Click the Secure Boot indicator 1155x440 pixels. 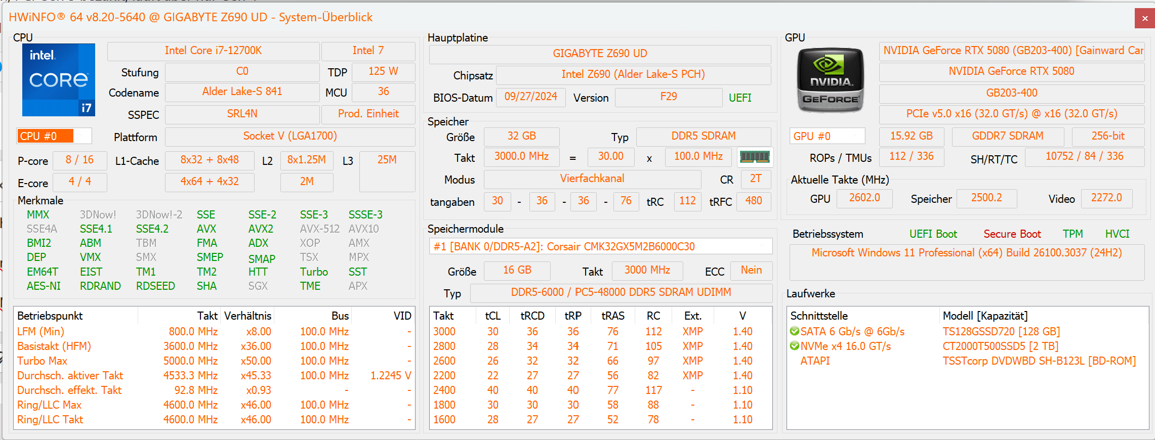click(x=1012, y=234)
